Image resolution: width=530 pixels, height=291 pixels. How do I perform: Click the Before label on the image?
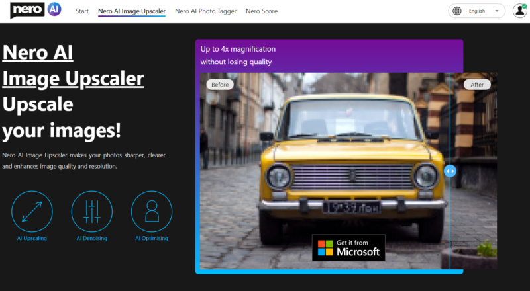coord(220,85)
